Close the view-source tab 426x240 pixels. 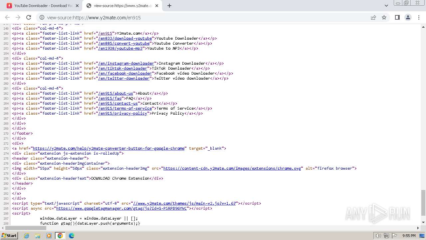pyautogui.click(x=157, y=6)
